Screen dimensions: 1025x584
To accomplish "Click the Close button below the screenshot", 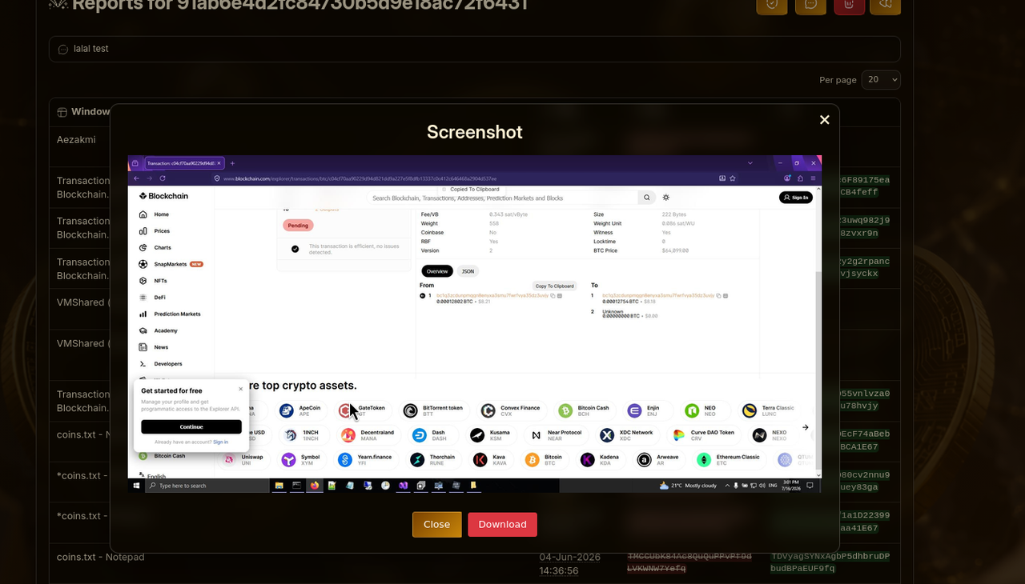I will pos(436,525).
